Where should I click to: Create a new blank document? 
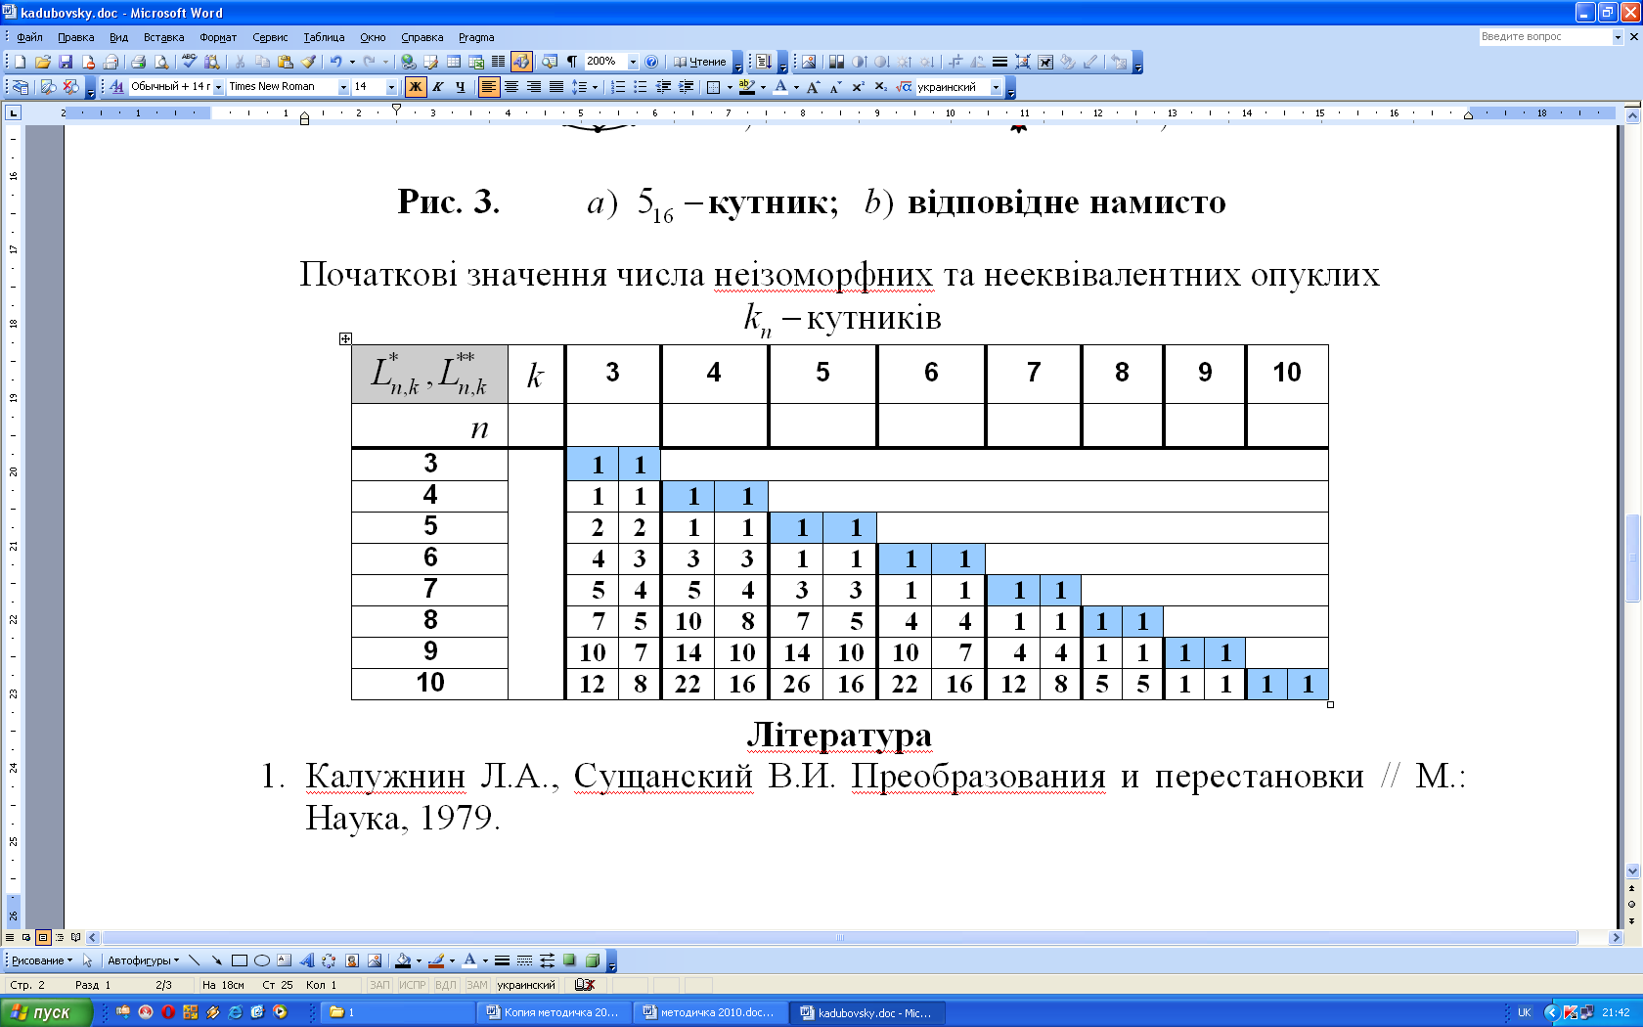pyautogui.click(x=20, y=62)
